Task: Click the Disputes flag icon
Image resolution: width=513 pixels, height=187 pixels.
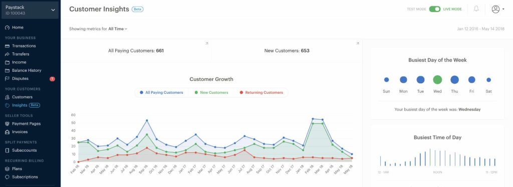Action: (x=7, y=78)
